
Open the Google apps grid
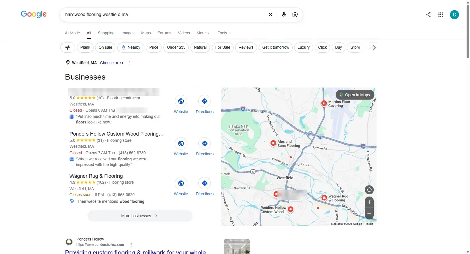441,15
